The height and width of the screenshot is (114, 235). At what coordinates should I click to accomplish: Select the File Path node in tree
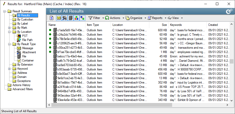click(27, 40)
